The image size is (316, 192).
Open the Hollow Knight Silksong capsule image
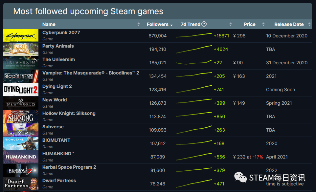tap(21, 117)
